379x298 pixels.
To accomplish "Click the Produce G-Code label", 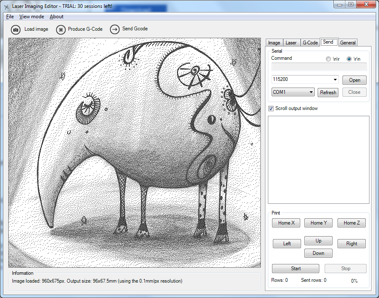I will tap(85, 29).
